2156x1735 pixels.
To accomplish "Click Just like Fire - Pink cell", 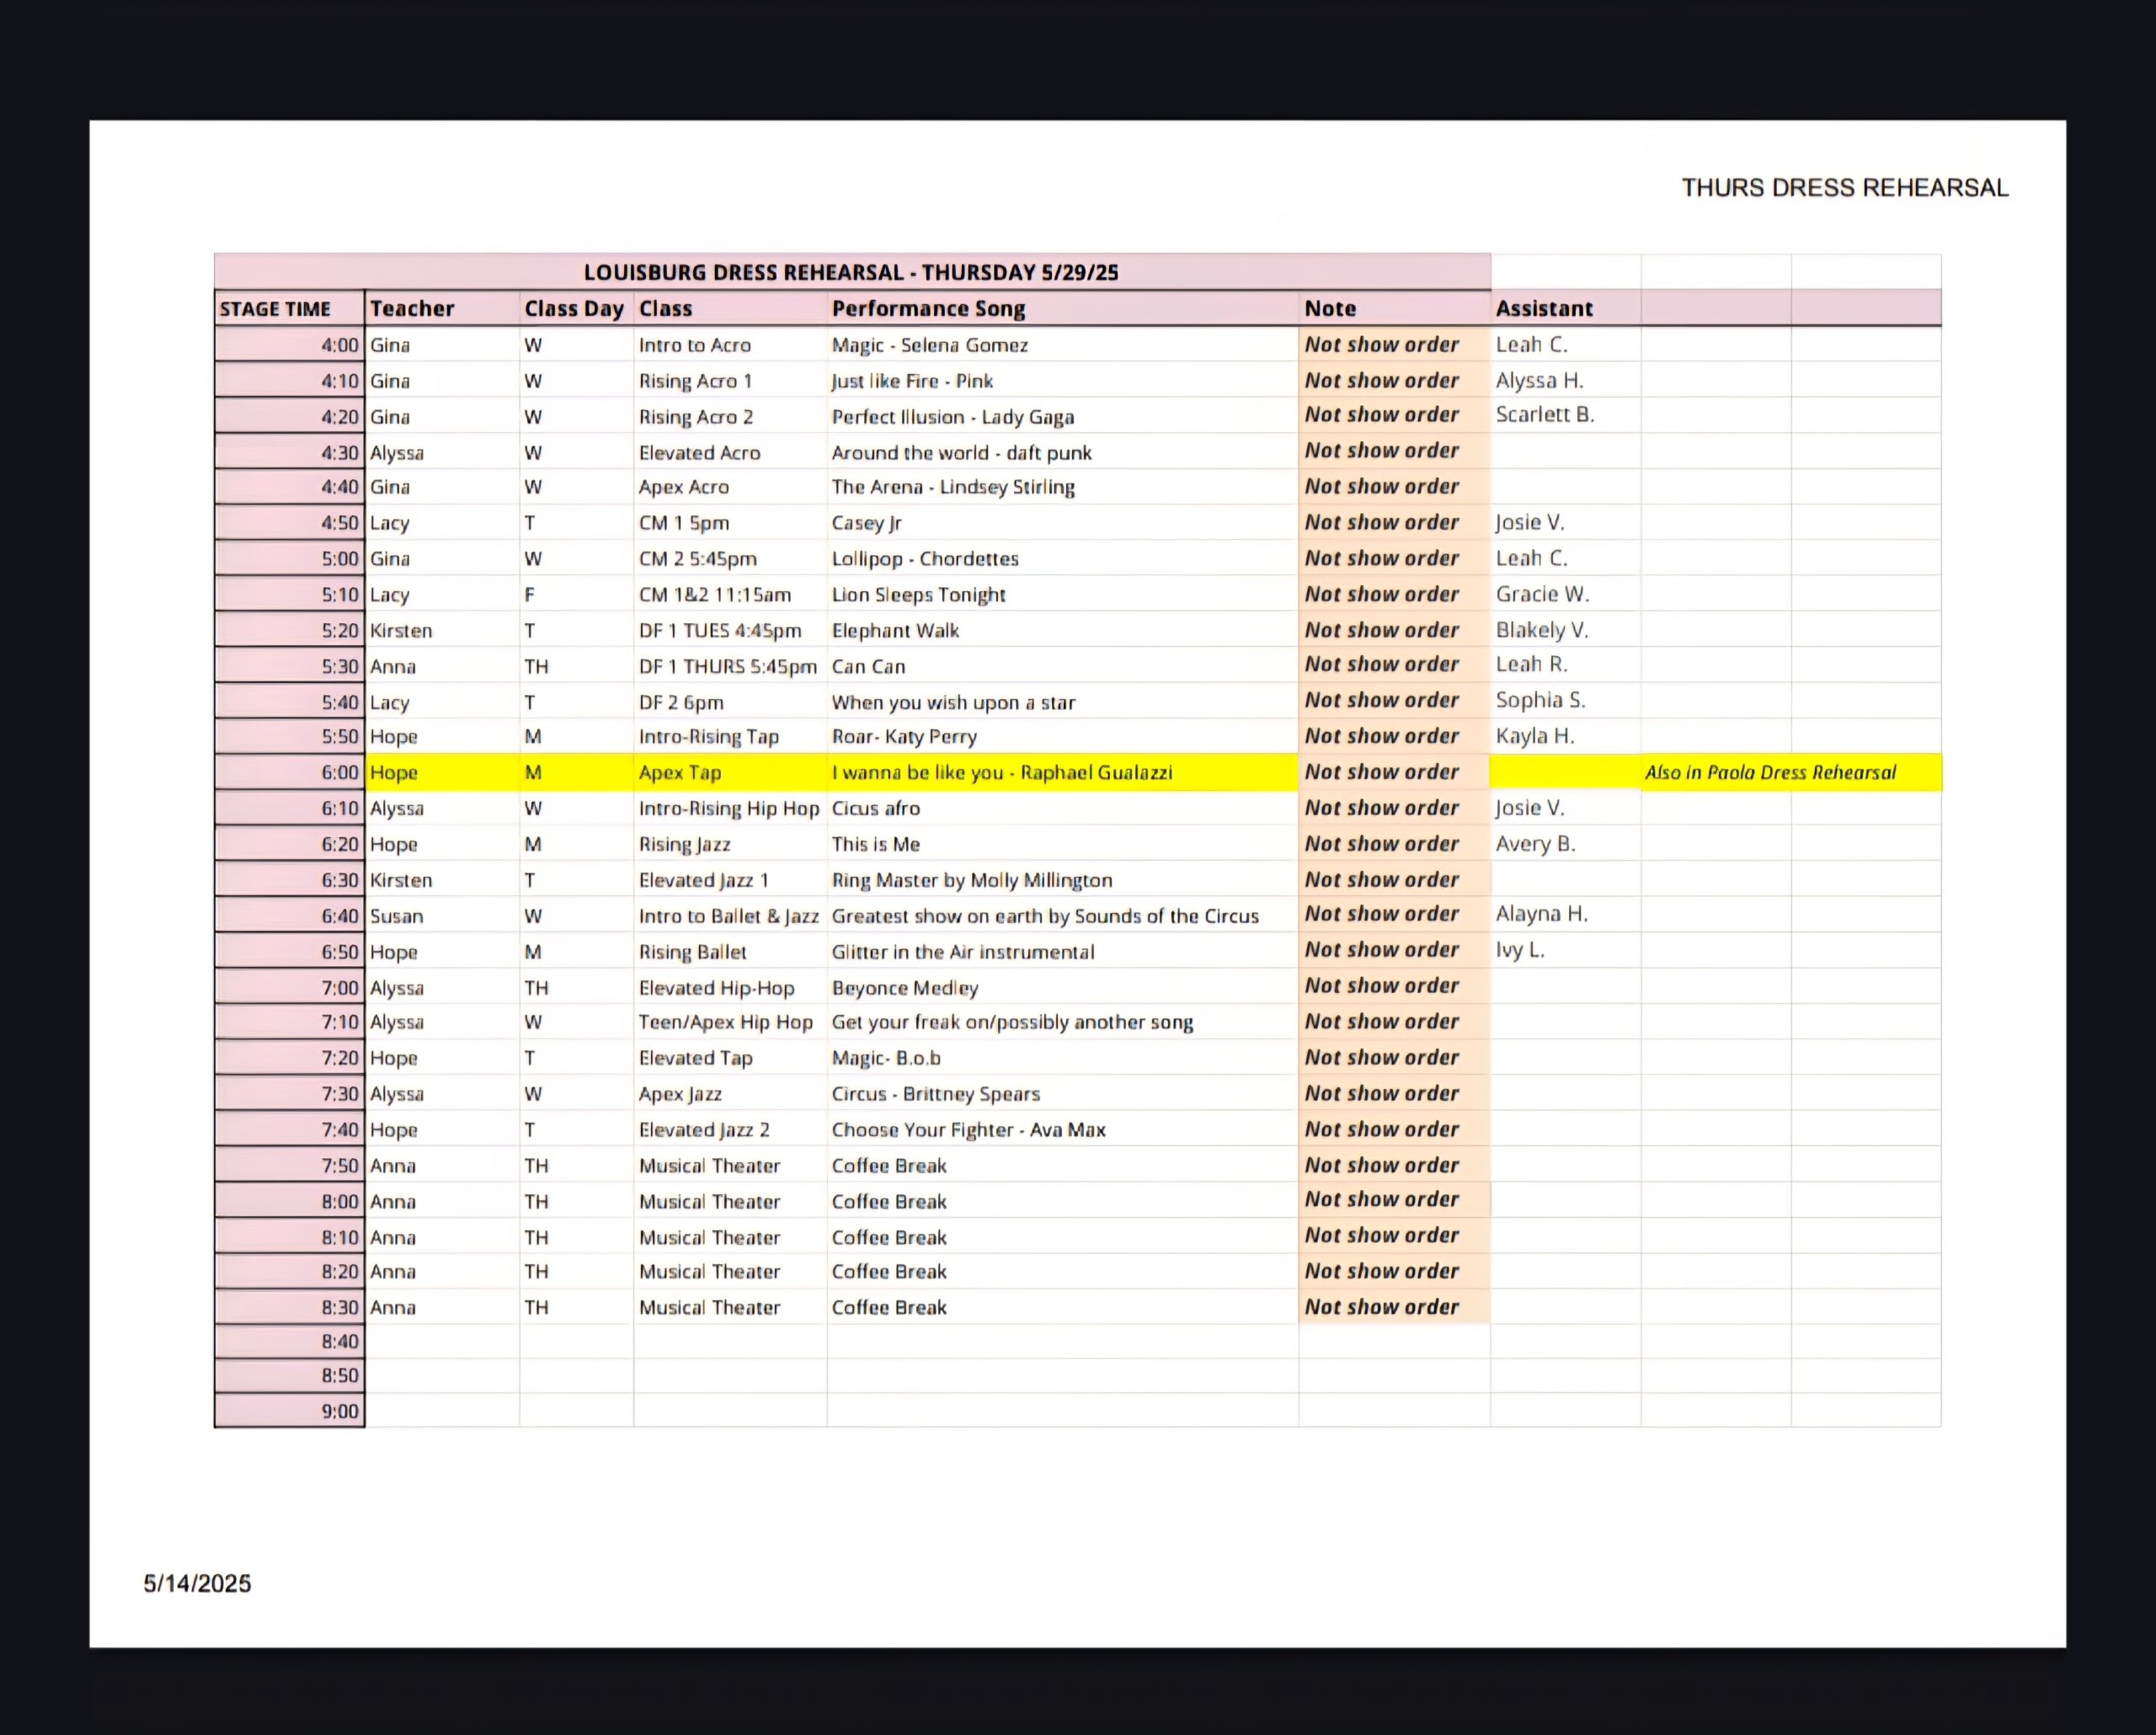I will click(x=1062, y=381).
